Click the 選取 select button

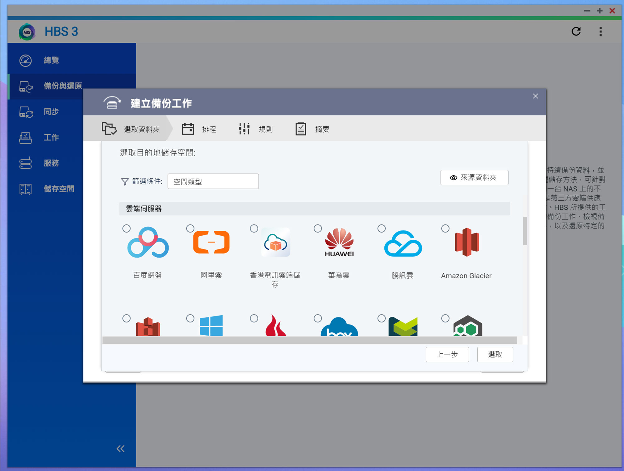(x=495, y=355)
